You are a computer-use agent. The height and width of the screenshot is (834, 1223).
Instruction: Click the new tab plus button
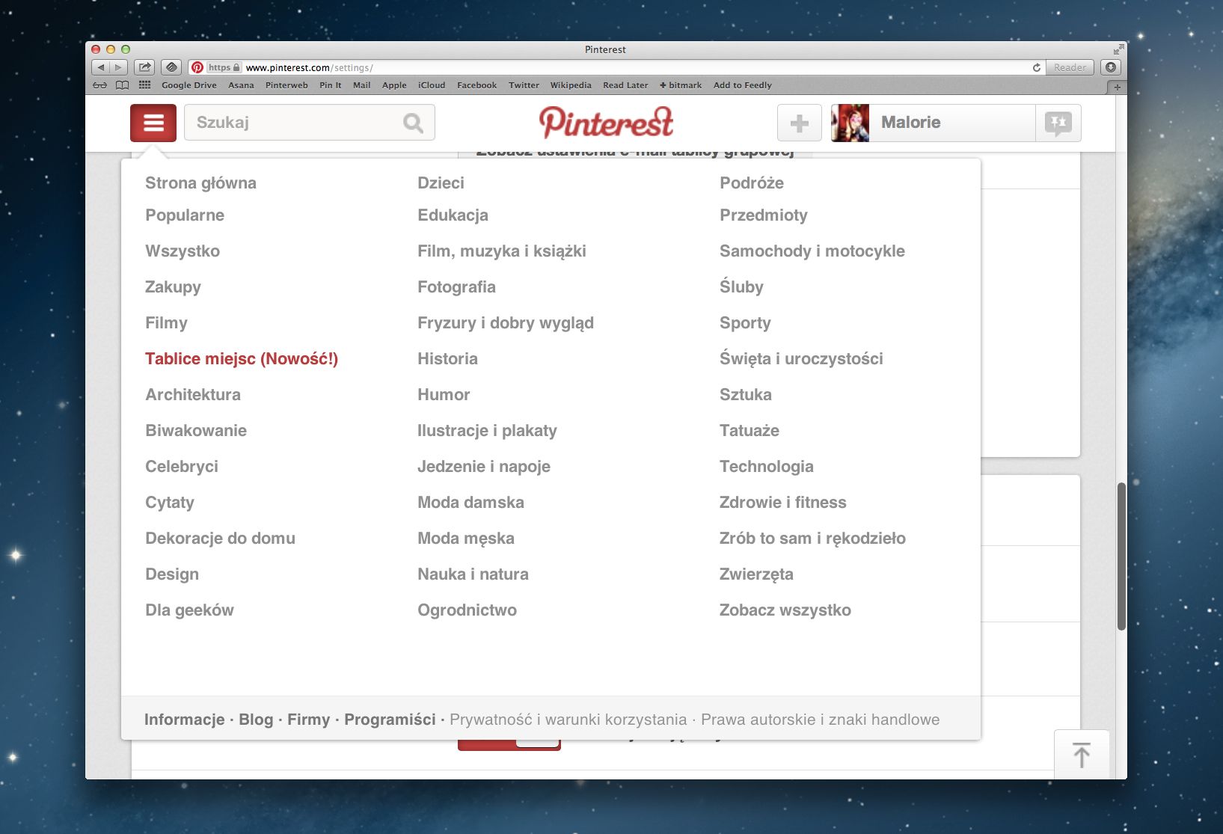click(1118, 88)
